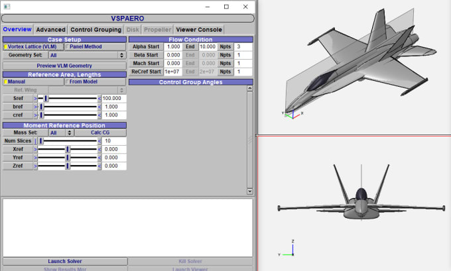Switch to Overview tab
451x271 pixels.
click(x=17, y=29)
